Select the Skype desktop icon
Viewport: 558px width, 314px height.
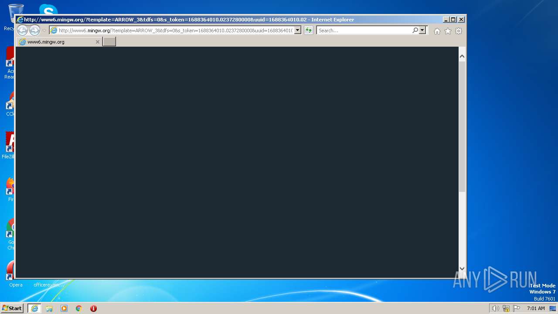[x=48, y=10]
